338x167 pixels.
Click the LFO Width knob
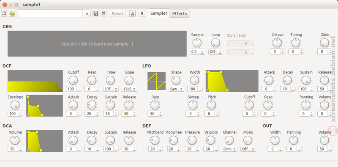(x=195, y=80)
